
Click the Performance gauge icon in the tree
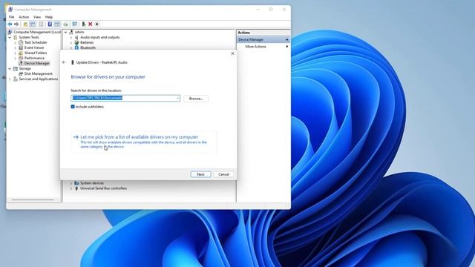click(x=21, y=58)
